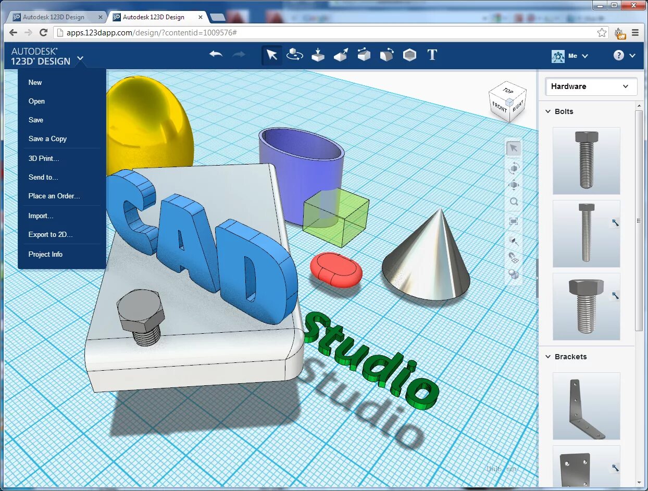
Task: Choose Send to… from the menu
Action: point(43,177)
